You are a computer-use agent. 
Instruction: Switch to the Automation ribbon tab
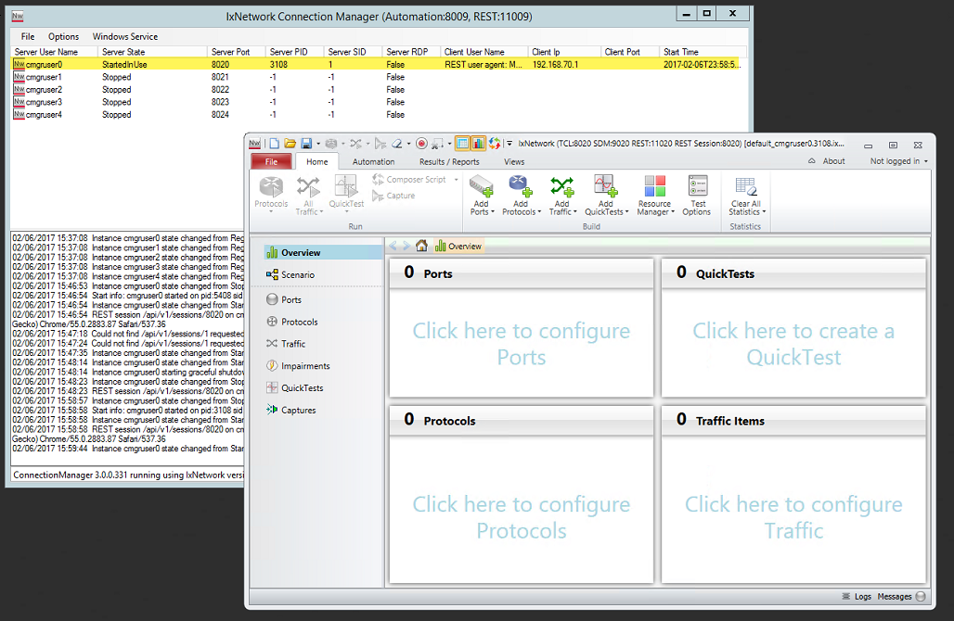coord(373,161)
